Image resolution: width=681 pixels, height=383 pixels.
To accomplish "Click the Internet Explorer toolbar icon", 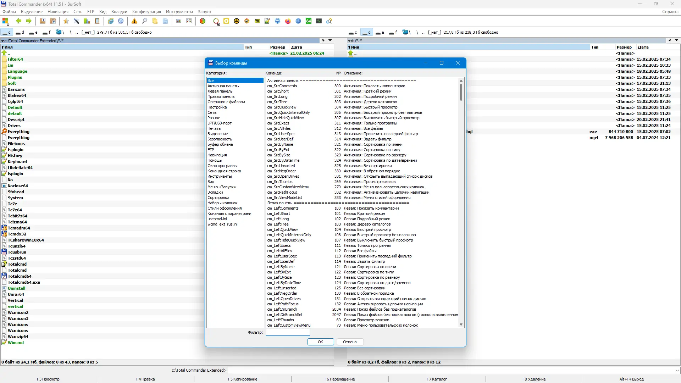I will click(111, 21).
